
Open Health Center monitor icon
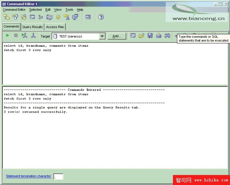click(49, 17)
